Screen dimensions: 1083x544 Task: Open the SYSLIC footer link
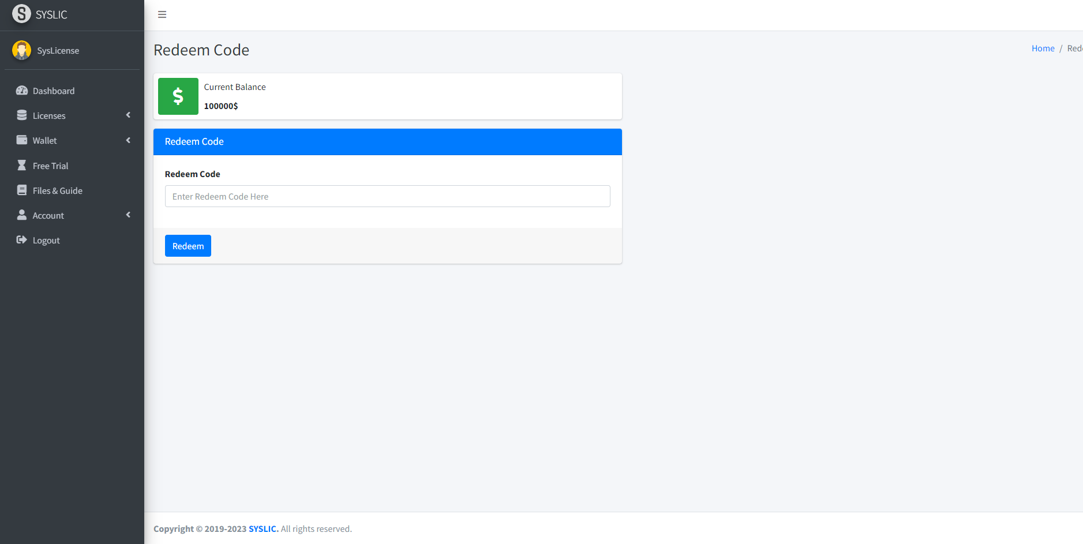point(263,529)
